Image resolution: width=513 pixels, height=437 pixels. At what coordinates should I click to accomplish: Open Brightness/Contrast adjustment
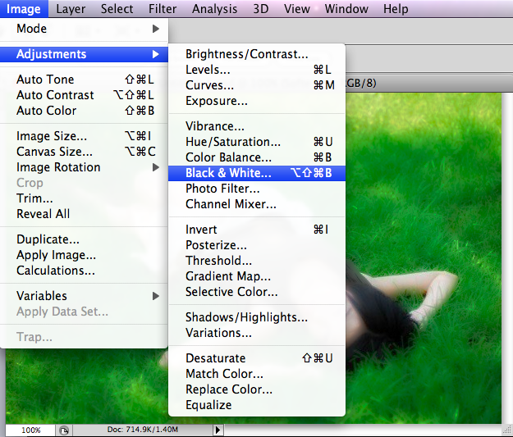coord(257,54)
